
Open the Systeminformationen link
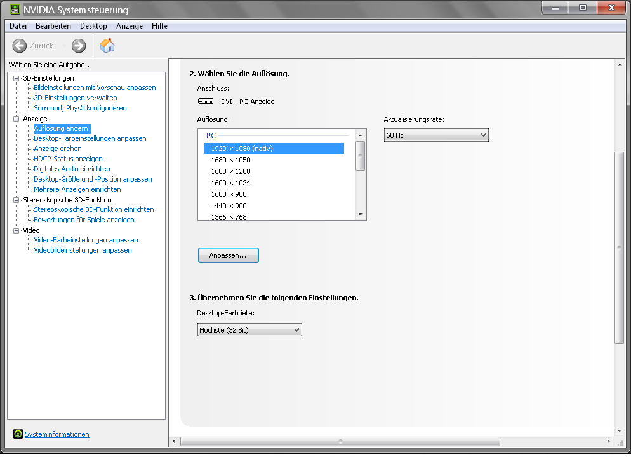click(x=57, y=434)
